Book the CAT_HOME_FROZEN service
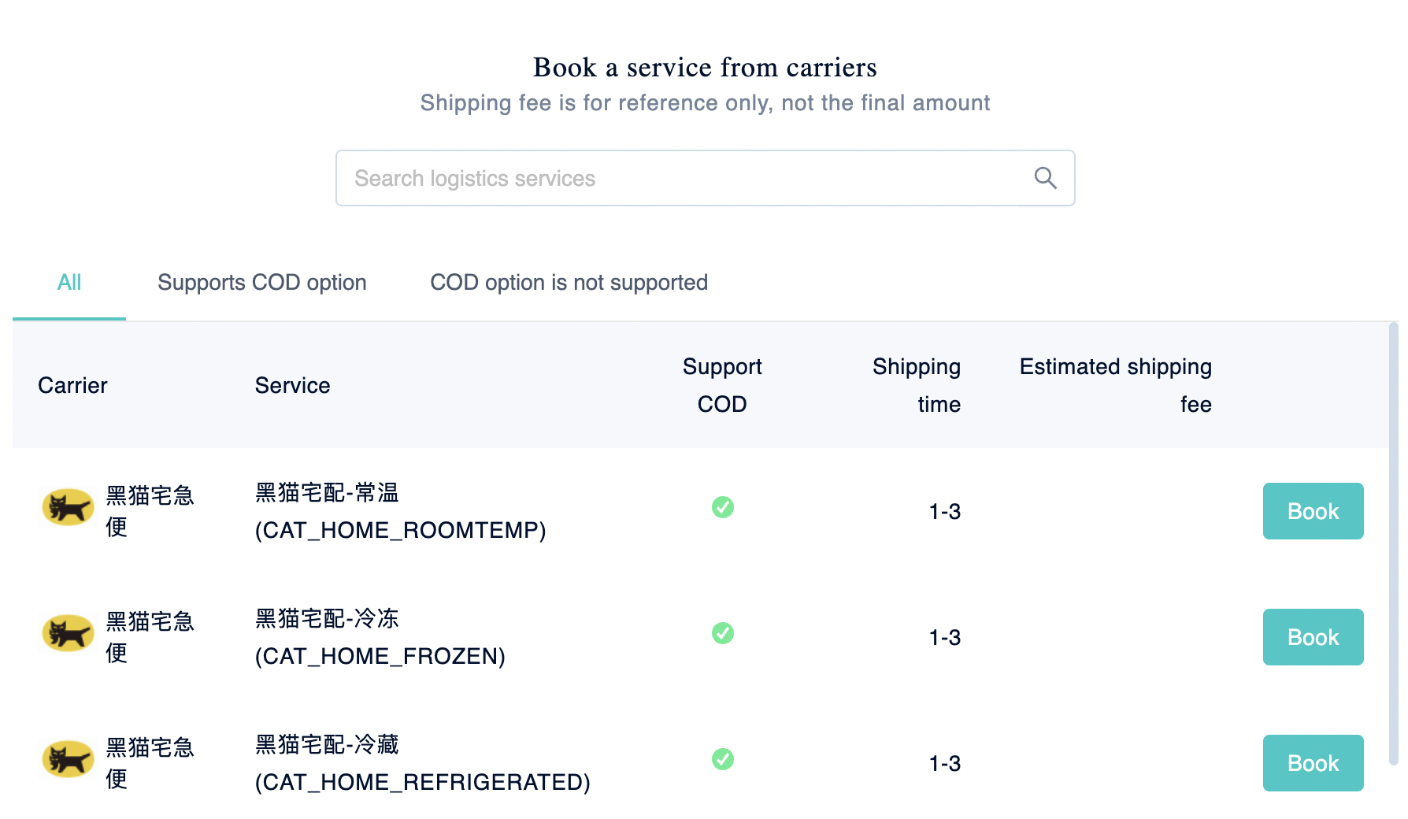Viewport: 1408px width, 819px height. click(x=1313, y=637)
